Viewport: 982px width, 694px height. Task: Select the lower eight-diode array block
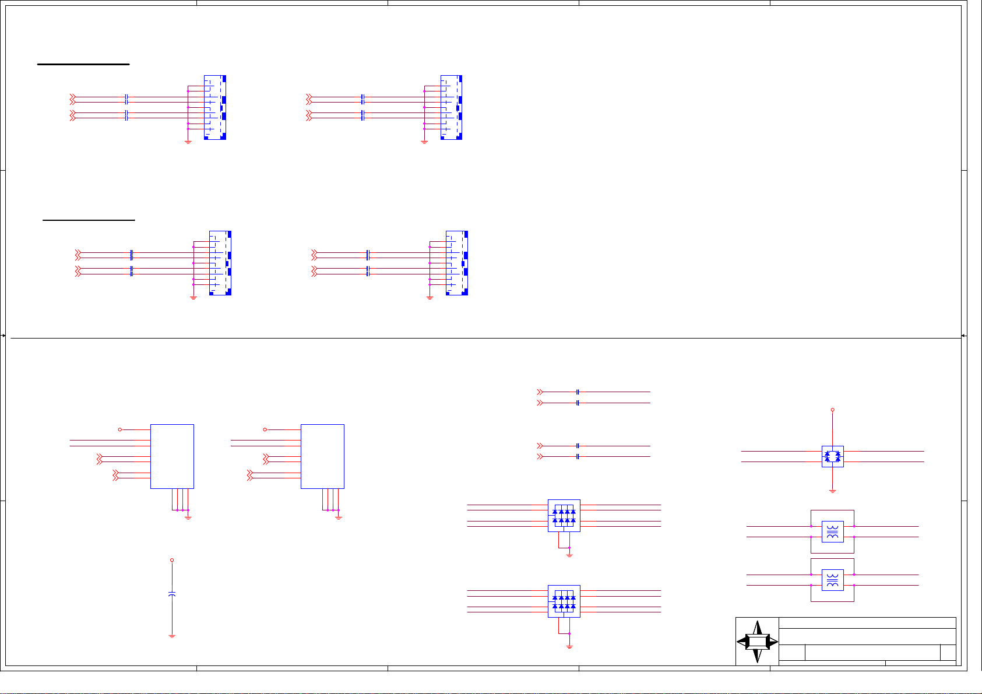pos(564,601)
